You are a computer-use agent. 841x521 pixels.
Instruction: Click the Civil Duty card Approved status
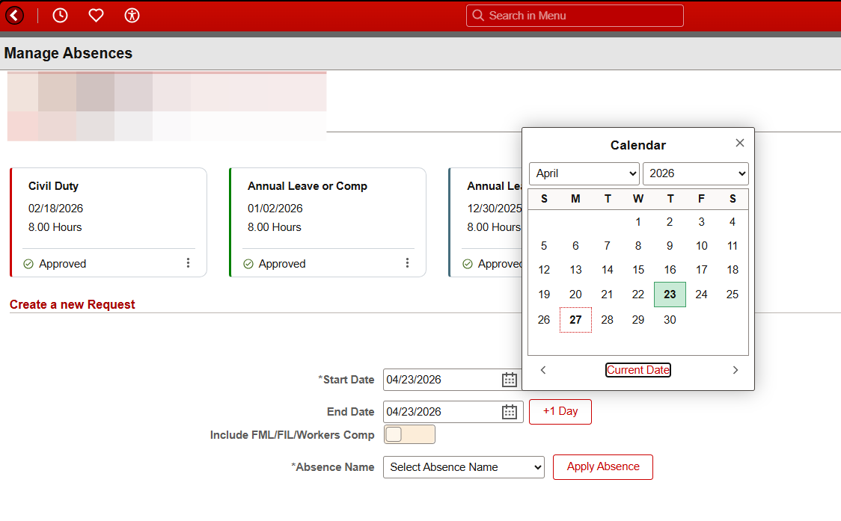pyautogui.click(x=55, y=264)
